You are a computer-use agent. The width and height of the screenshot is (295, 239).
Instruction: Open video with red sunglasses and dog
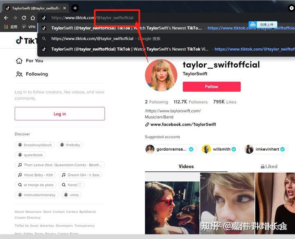172,203
